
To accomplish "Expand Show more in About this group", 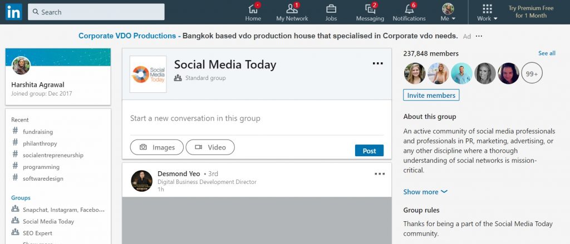I will pos(425,192).
